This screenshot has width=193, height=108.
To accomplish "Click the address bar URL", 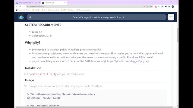I will point(37,7).
